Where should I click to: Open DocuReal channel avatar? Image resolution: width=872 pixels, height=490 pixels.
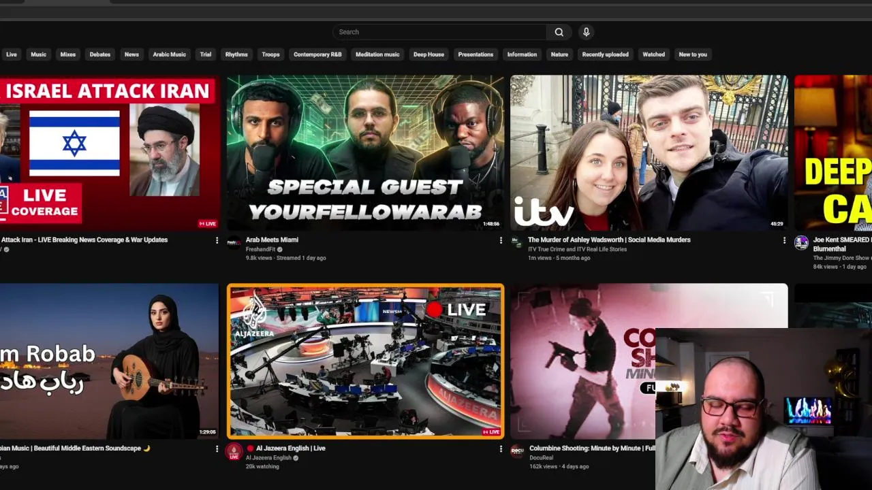pos(517,451)
